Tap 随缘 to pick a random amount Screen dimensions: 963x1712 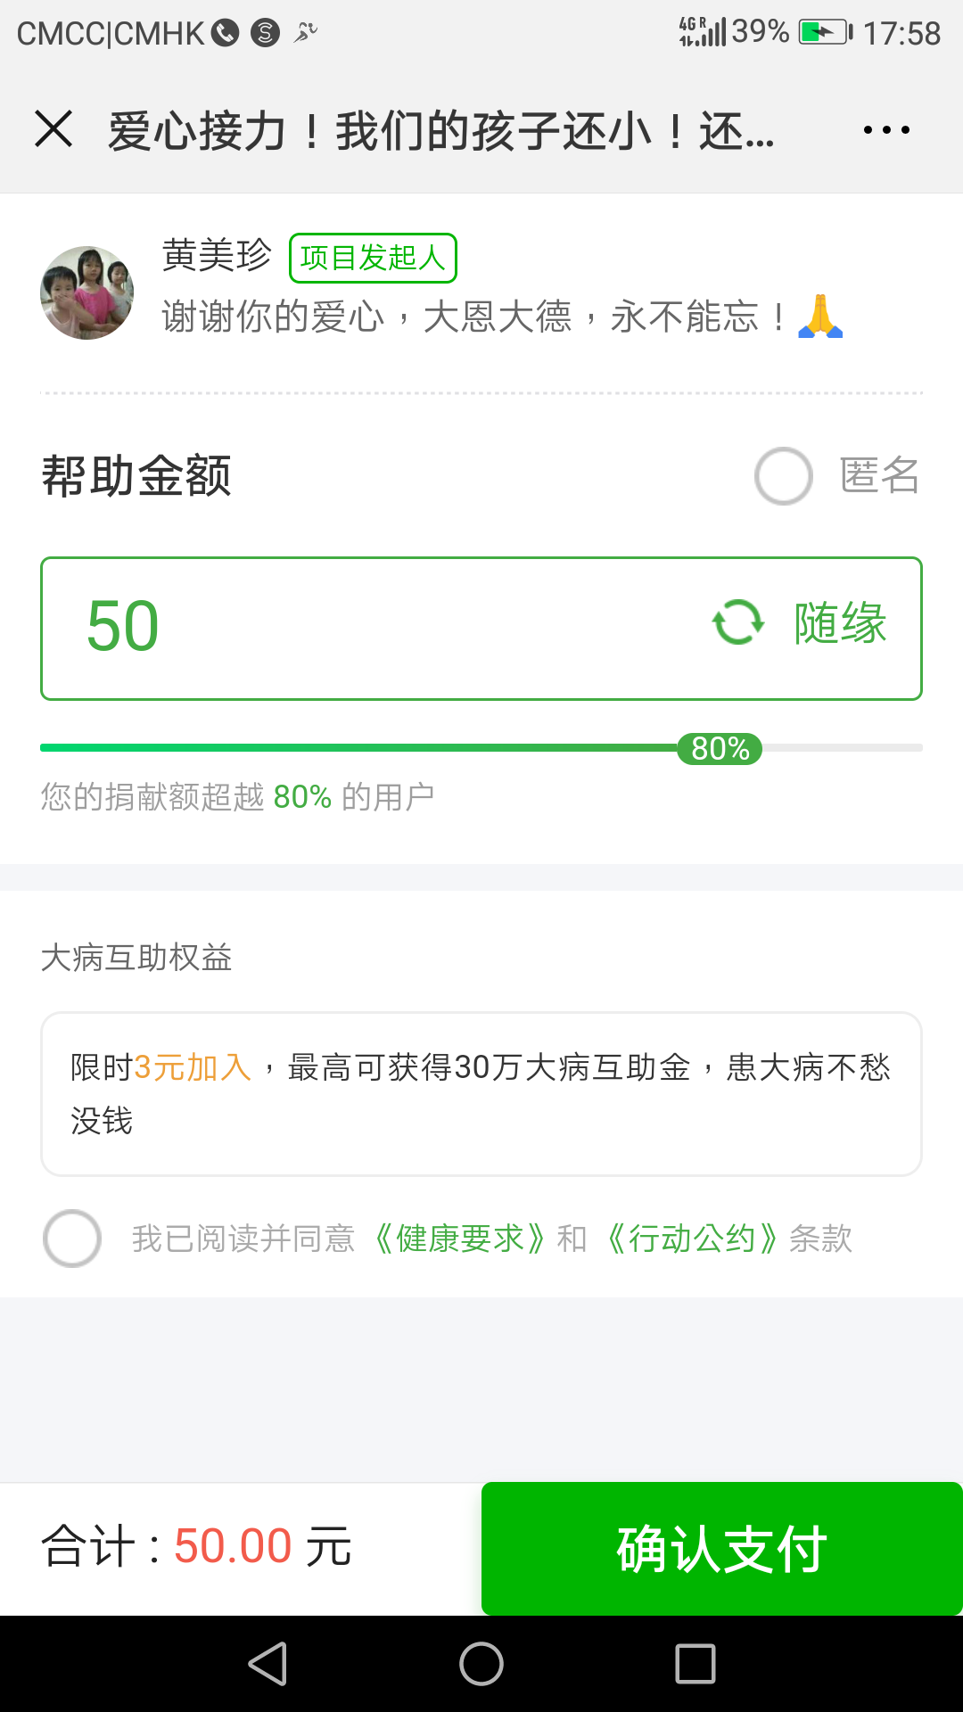pos(840,622)
